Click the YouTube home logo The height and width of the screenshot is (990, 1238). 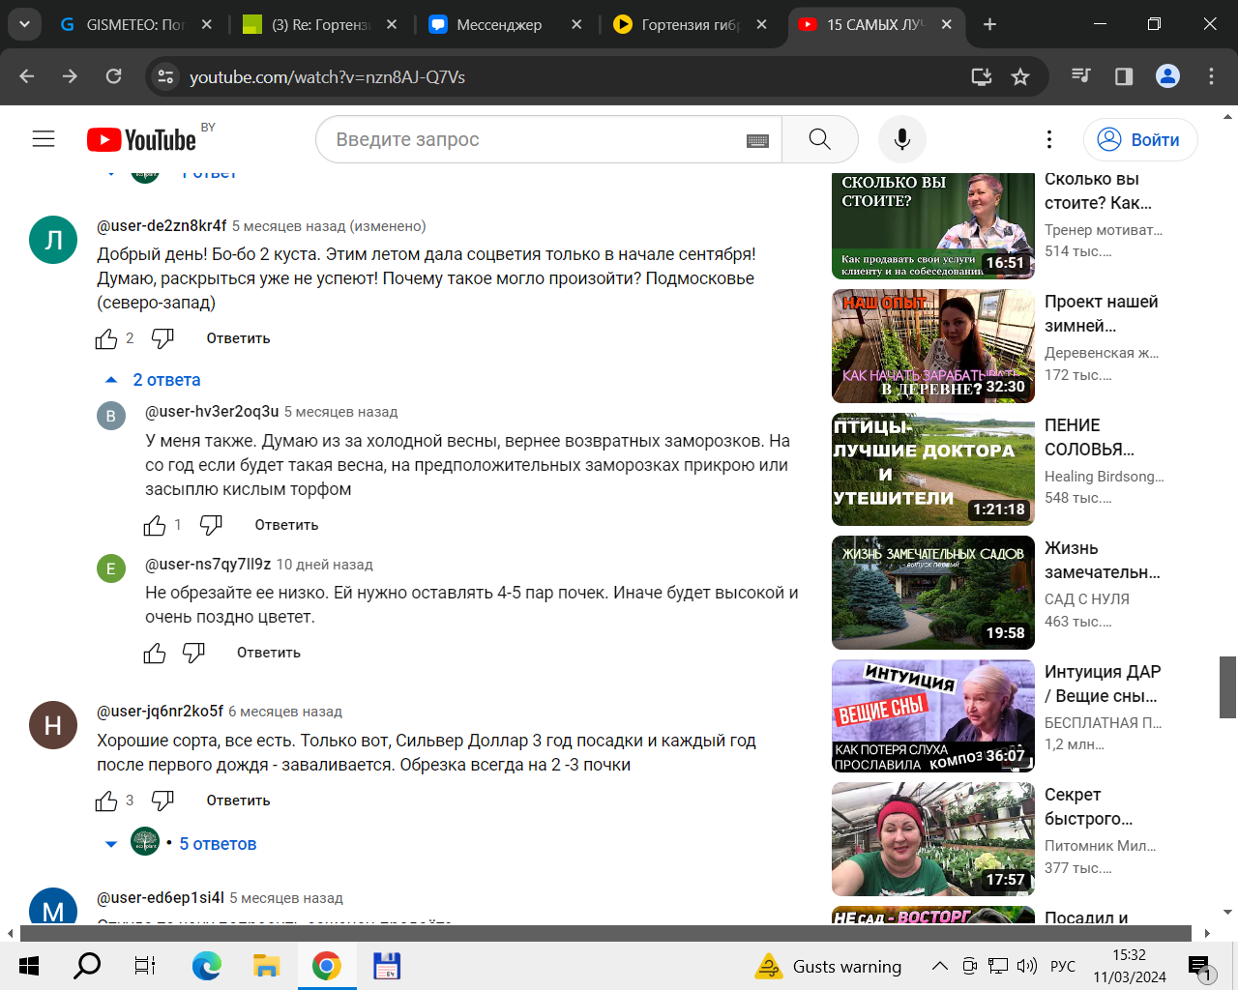(x=141, y=140)
